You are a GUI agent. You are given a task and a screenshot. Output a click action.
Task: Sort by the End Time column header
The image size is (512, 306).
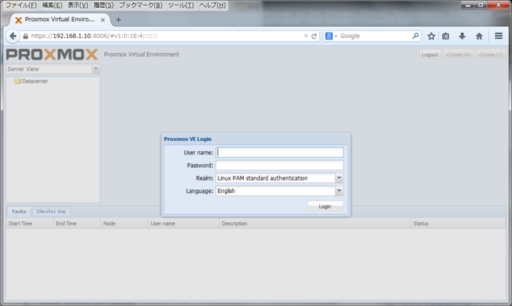[x=77, y=223]
